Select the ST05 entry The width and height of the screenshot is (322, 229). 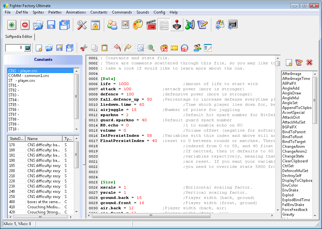click(x=41, y=104)
